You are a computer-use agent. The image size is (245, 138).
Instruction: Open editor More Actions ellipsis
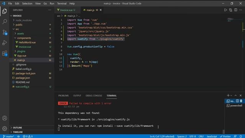241,10
